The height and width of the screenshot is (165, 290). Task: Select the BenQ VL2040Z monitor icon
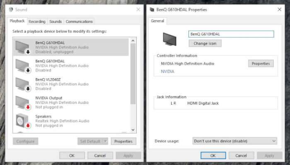(23, 84)
